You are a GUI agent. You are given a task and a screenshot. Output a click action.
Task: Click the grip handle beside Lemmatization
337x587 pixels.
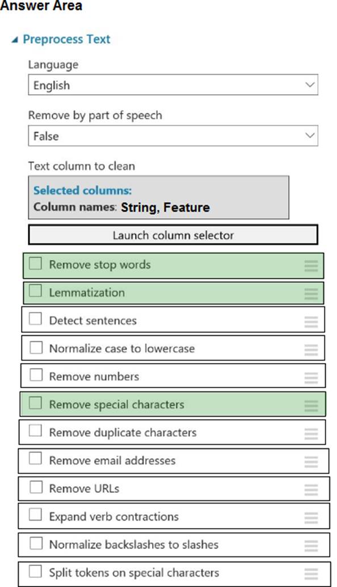[311, 294]
